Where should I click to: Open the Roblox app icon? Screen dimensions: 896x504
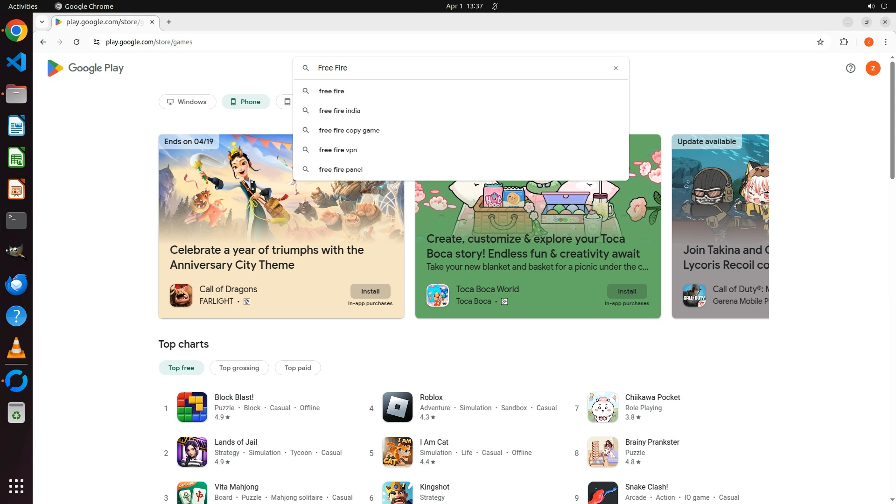click(x=397, y=407)
